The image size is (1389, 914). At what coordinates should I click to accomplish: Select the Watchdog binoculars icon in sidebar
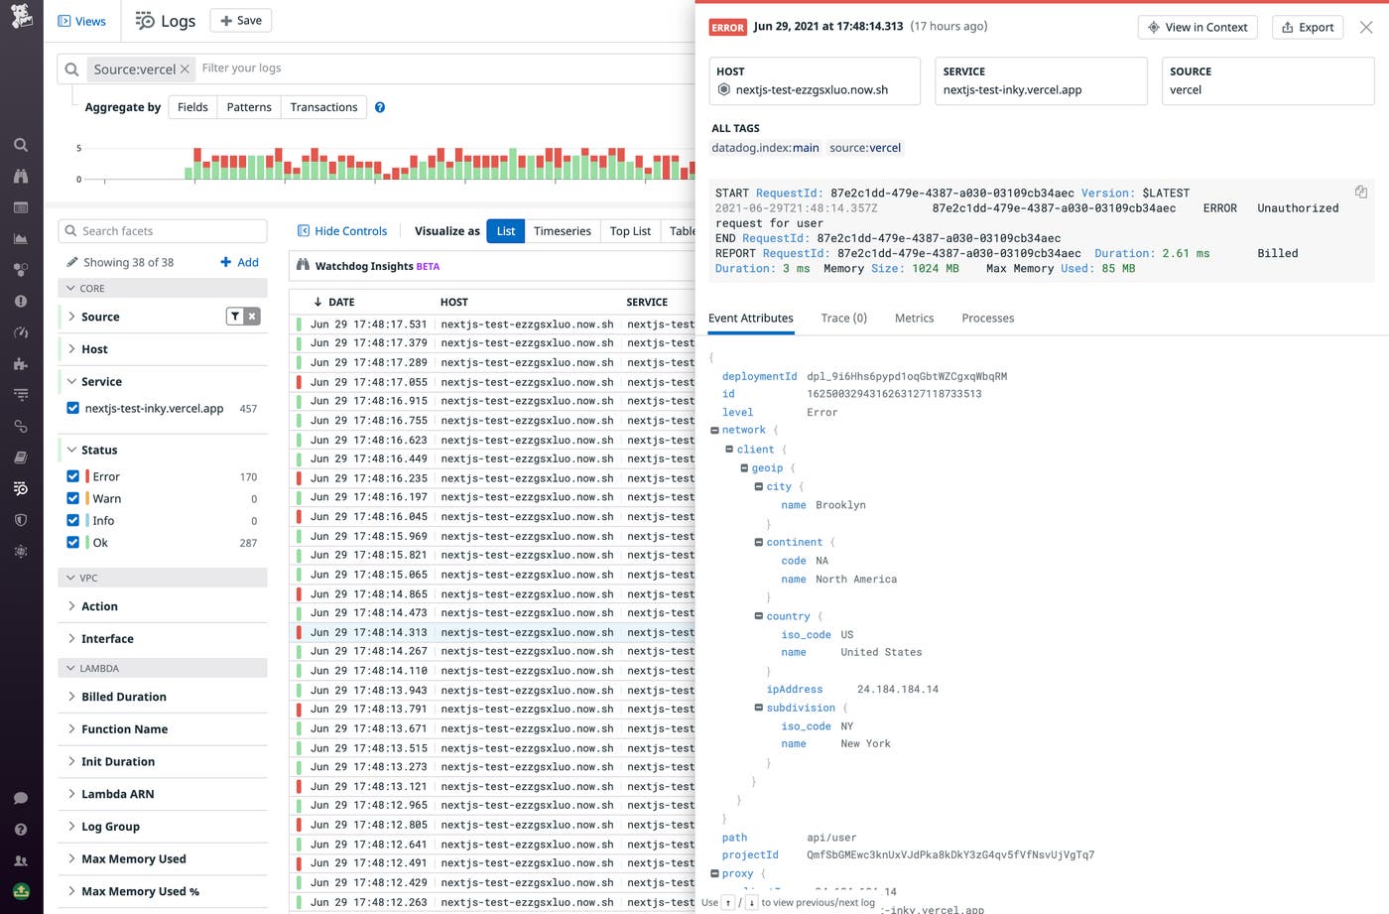pyautogui.click(x=21, y=176)
